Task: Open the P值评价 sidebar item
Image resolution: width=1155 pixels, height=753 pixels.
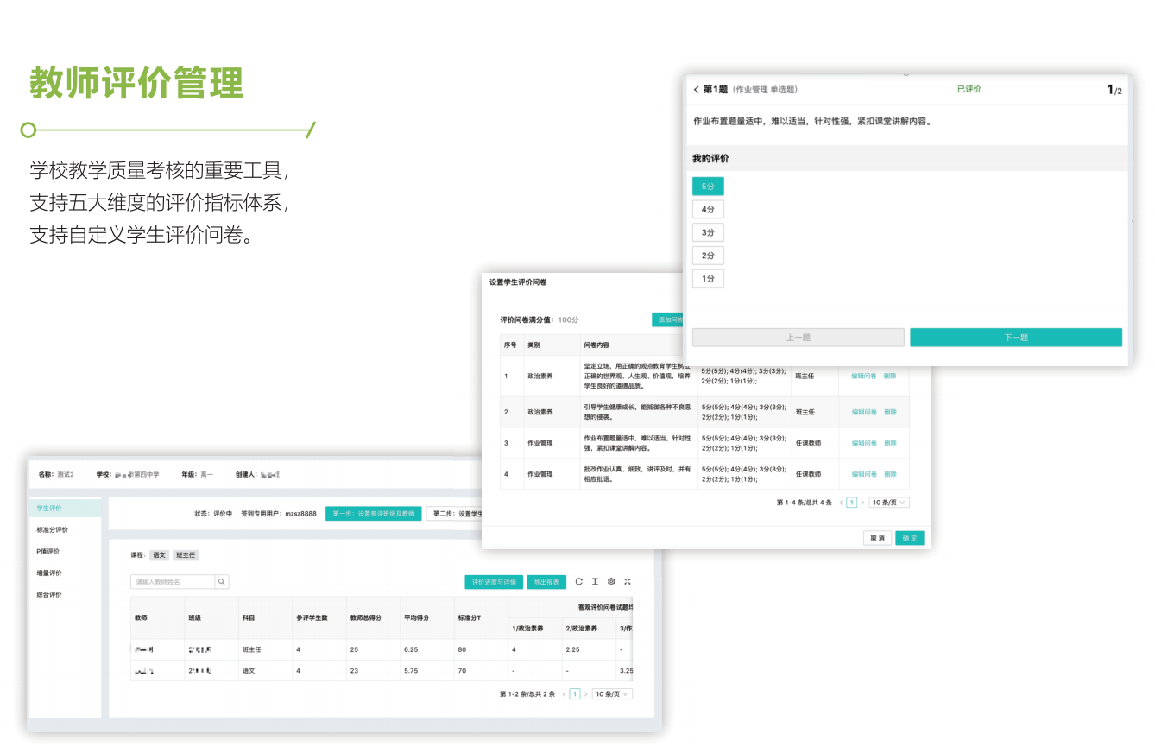Action: pos(66,552)
